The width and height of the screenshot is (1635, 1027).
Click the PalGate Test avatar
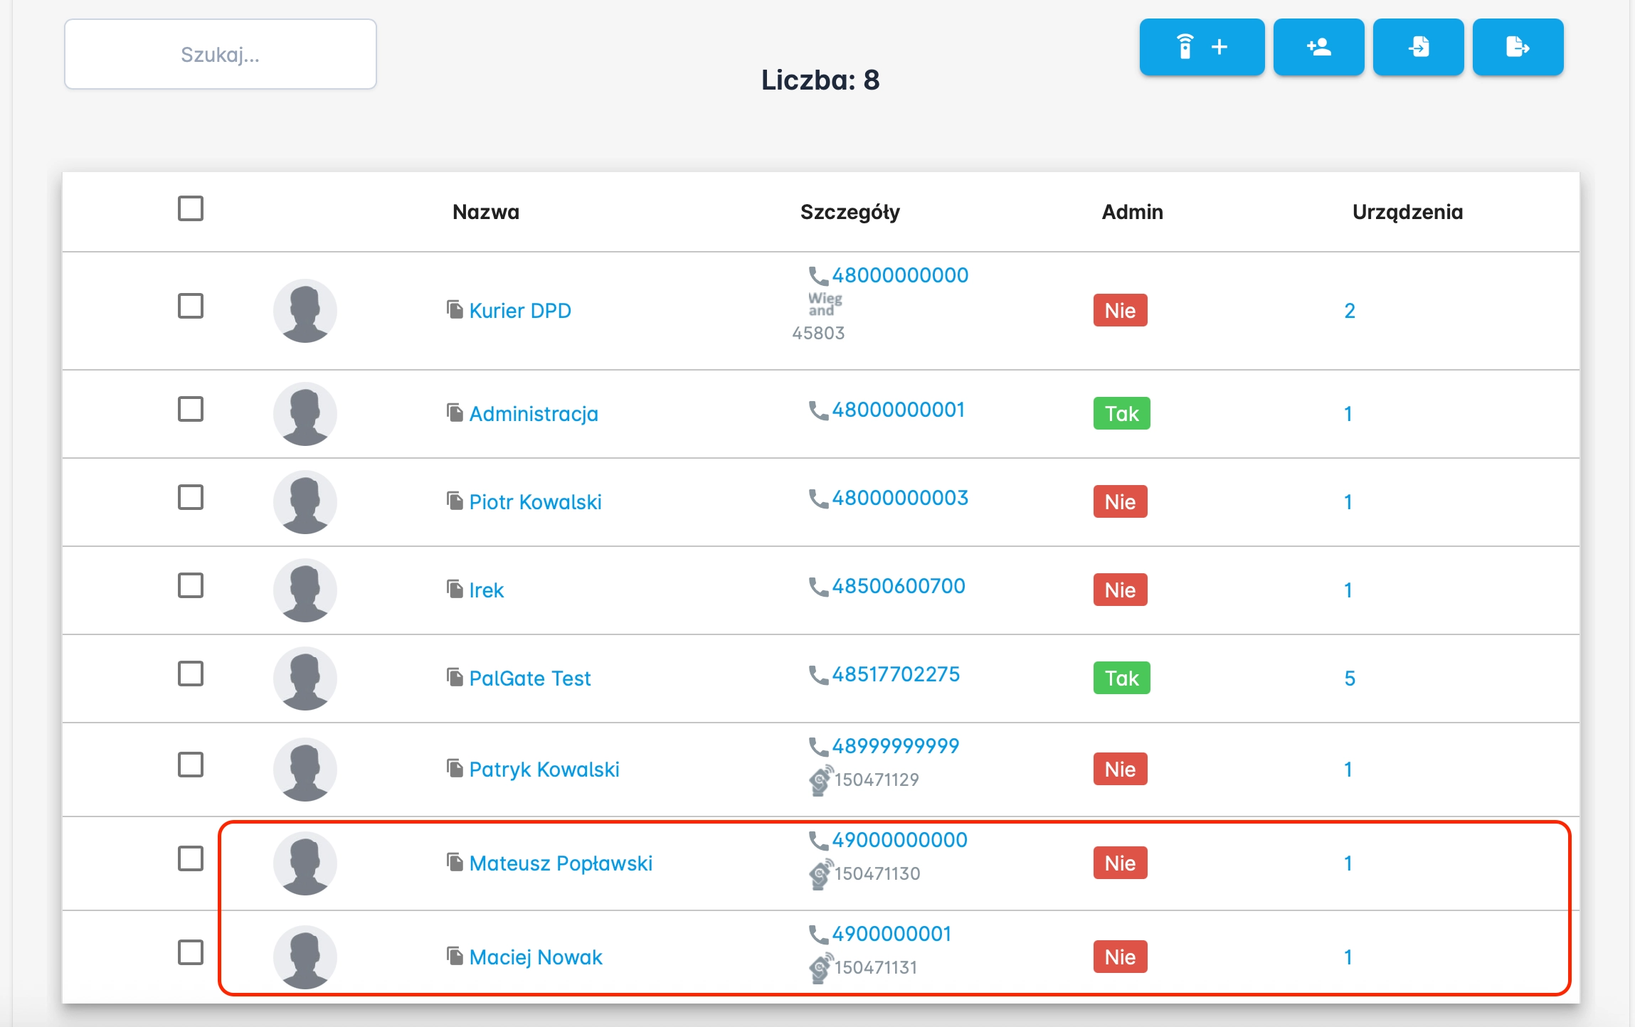pyautogui.click(x=305, y=679)
